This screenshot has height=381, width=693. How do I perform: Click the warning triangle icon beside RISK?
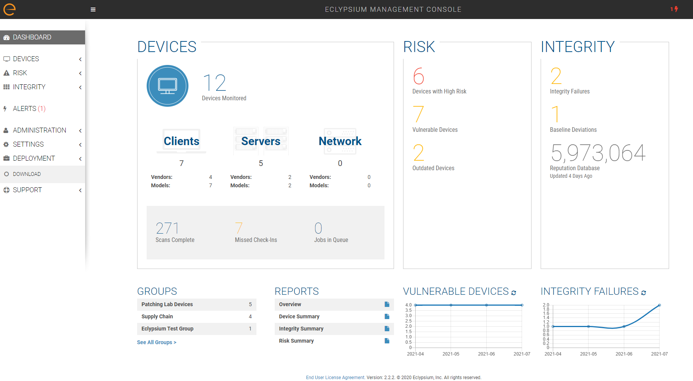pyautogui.click(x=6, y=73)
